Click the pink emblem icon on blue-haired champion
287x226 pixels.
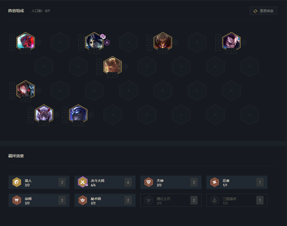coord(103,37)
